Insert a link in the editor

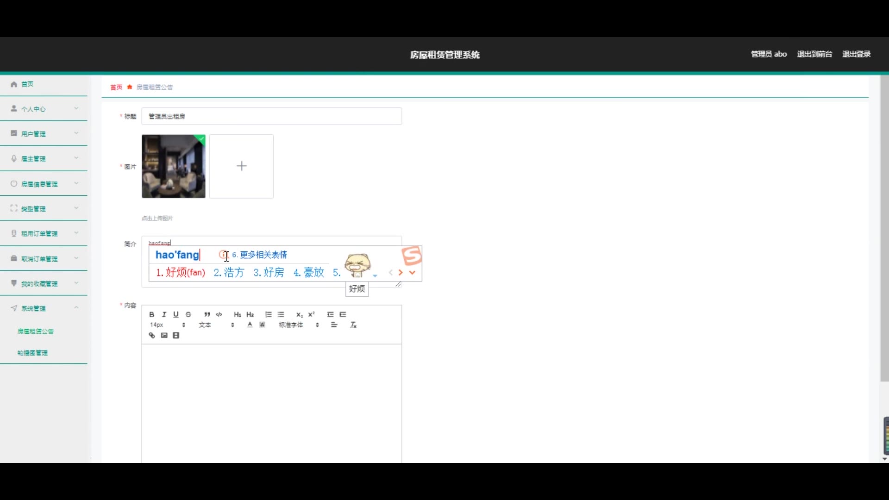[x=152, y=336]
